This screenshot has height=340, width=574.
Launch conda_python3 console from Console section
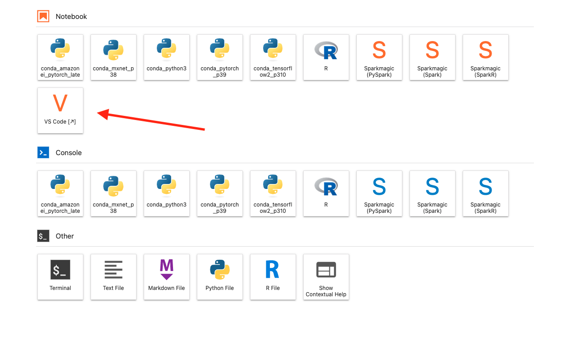tap(167, 193)
